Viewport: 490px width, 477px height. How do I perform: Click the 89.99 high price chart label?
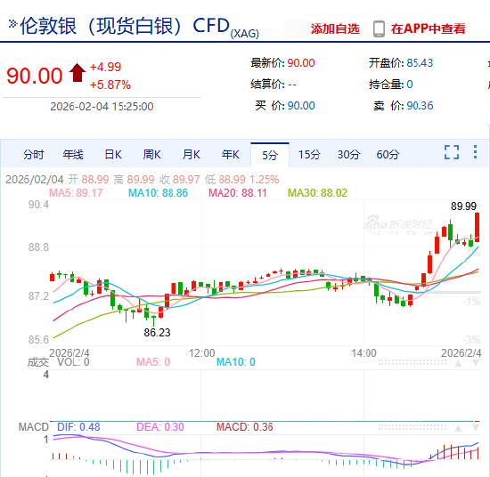[463, 206]
